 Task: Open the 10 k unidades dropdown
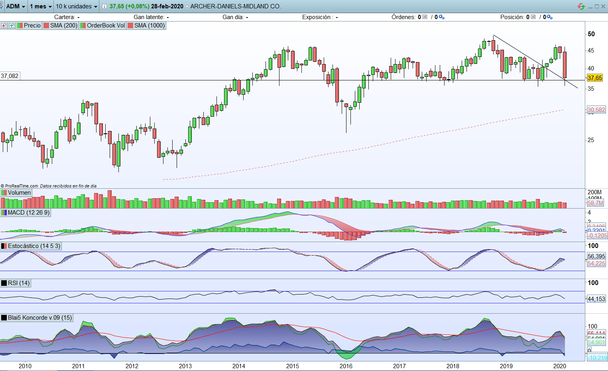tap(77, 6)
